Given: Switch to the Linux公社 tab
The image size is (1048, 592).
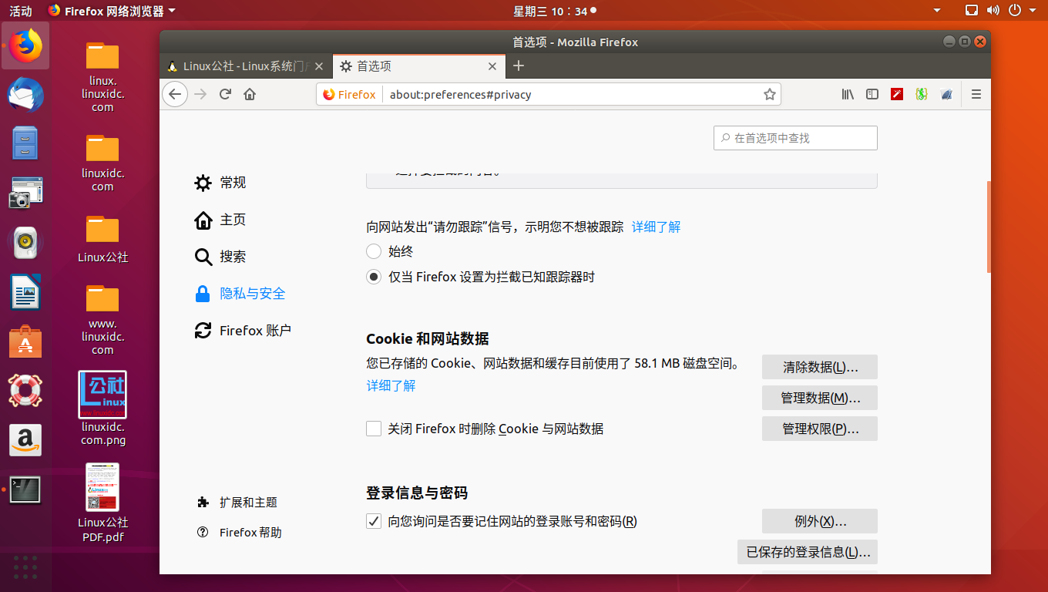Looking at the screenshot, I should pos(247,66).
